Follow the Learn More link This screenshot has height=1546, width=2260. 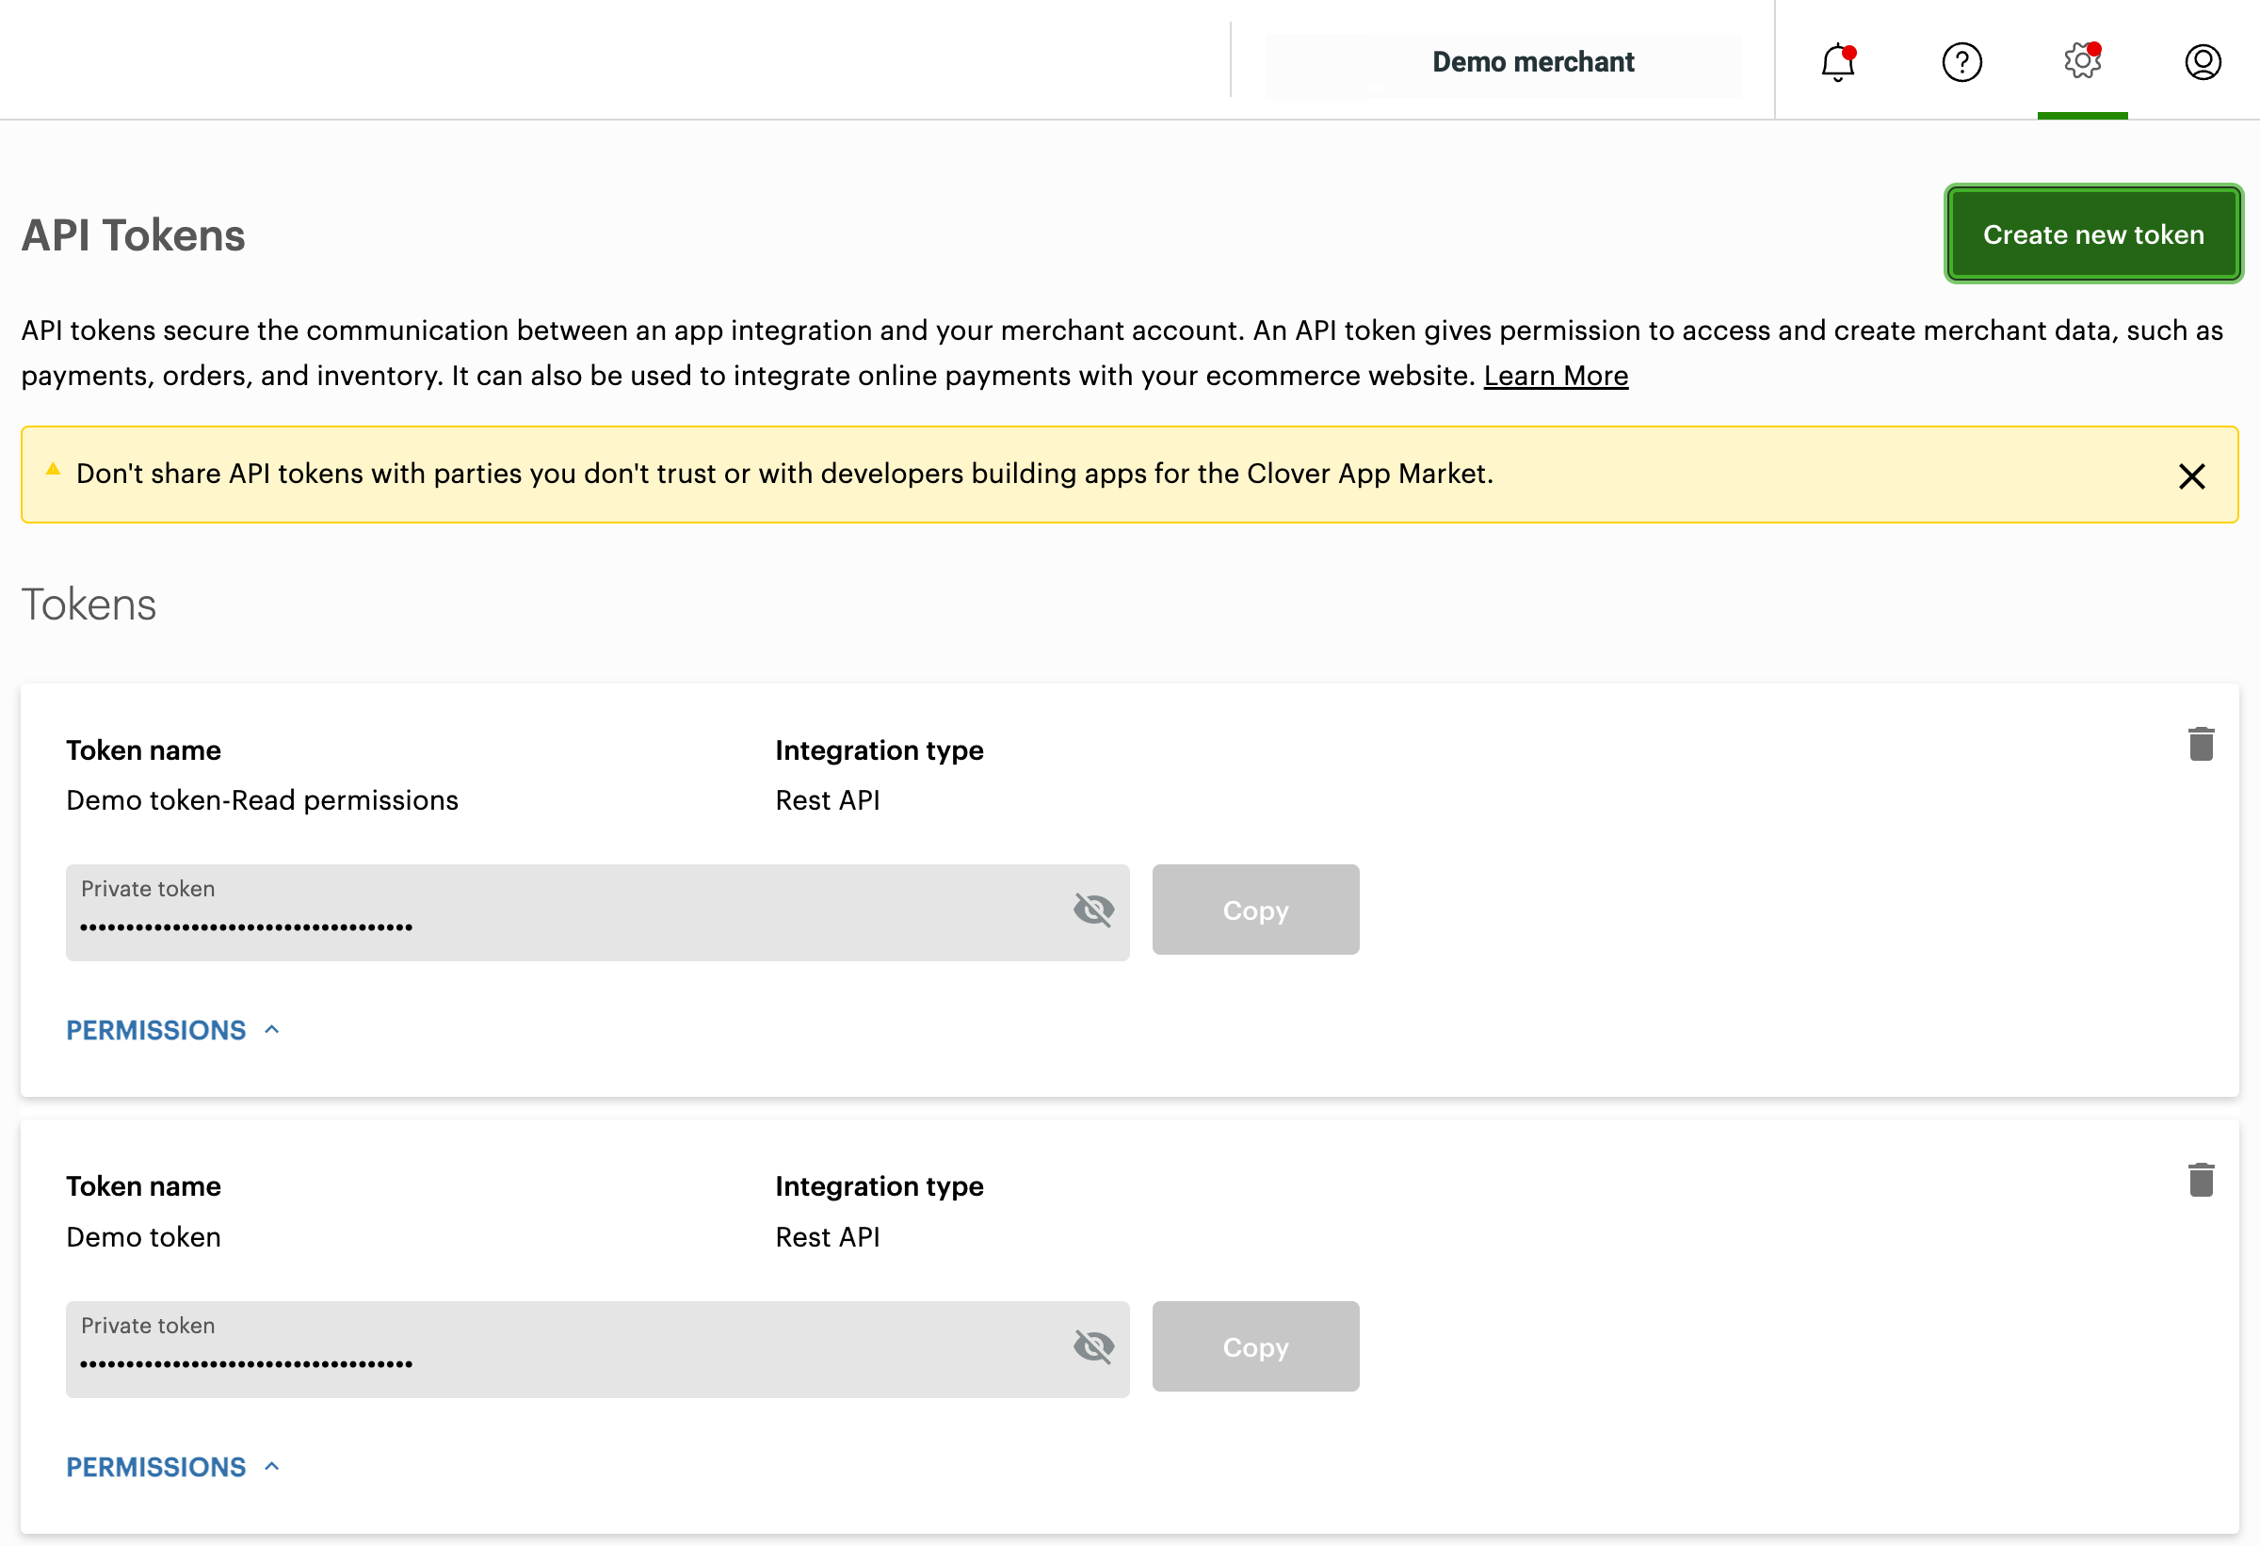[x=1555, y=377]
